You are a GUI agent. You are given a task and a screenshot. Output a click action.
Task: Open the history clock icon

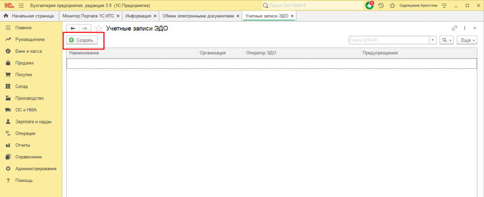381,6
